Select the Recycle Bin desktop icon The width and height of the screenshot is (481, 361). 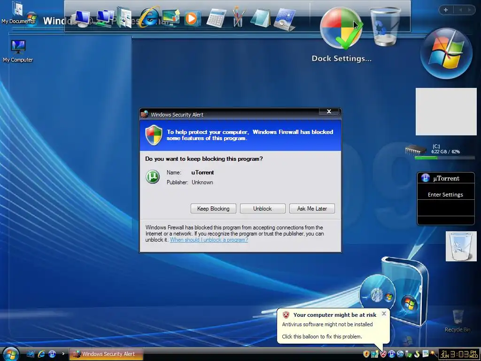click(458, 321)
